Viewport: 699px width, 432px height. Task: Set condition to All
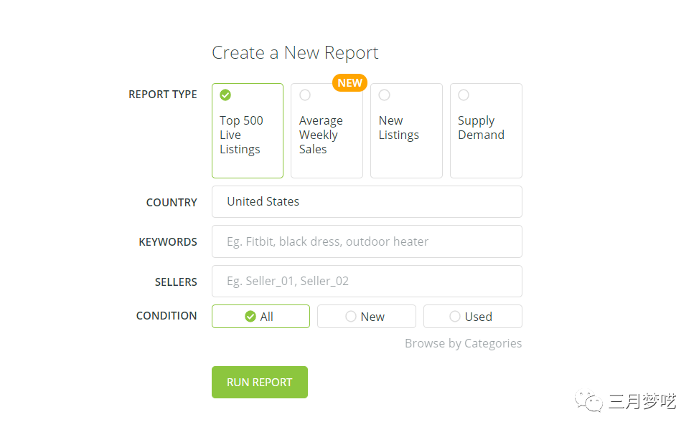coord(261,317)
